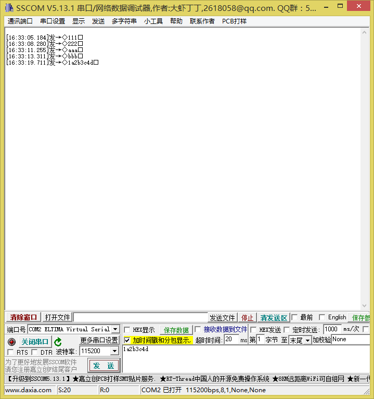Uncheck 加时间戳和分包显示 checkbox
Screen dimensions: 374x399
pyautogui.click(x=127, y=340)
